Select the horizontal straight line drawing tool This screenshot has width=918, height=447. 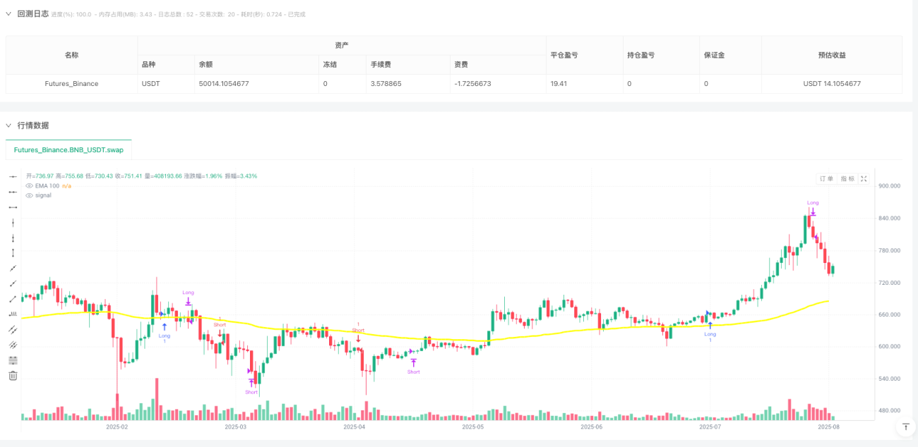(x=12, y=176)
